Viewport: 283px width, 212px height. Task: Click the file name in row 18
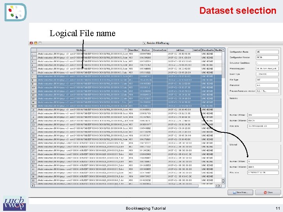coord(83,117)
